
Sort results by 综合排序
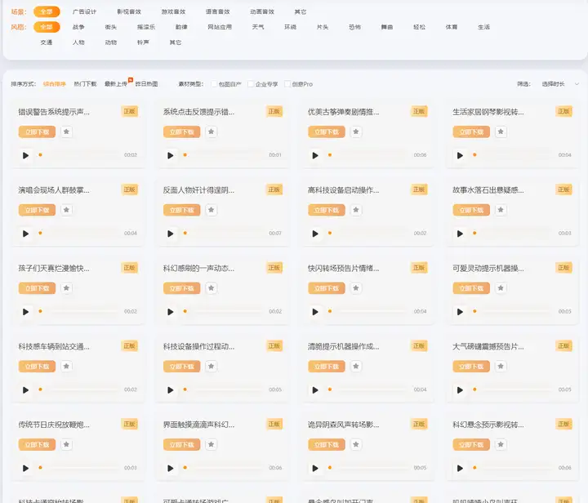tap(55, 84)
